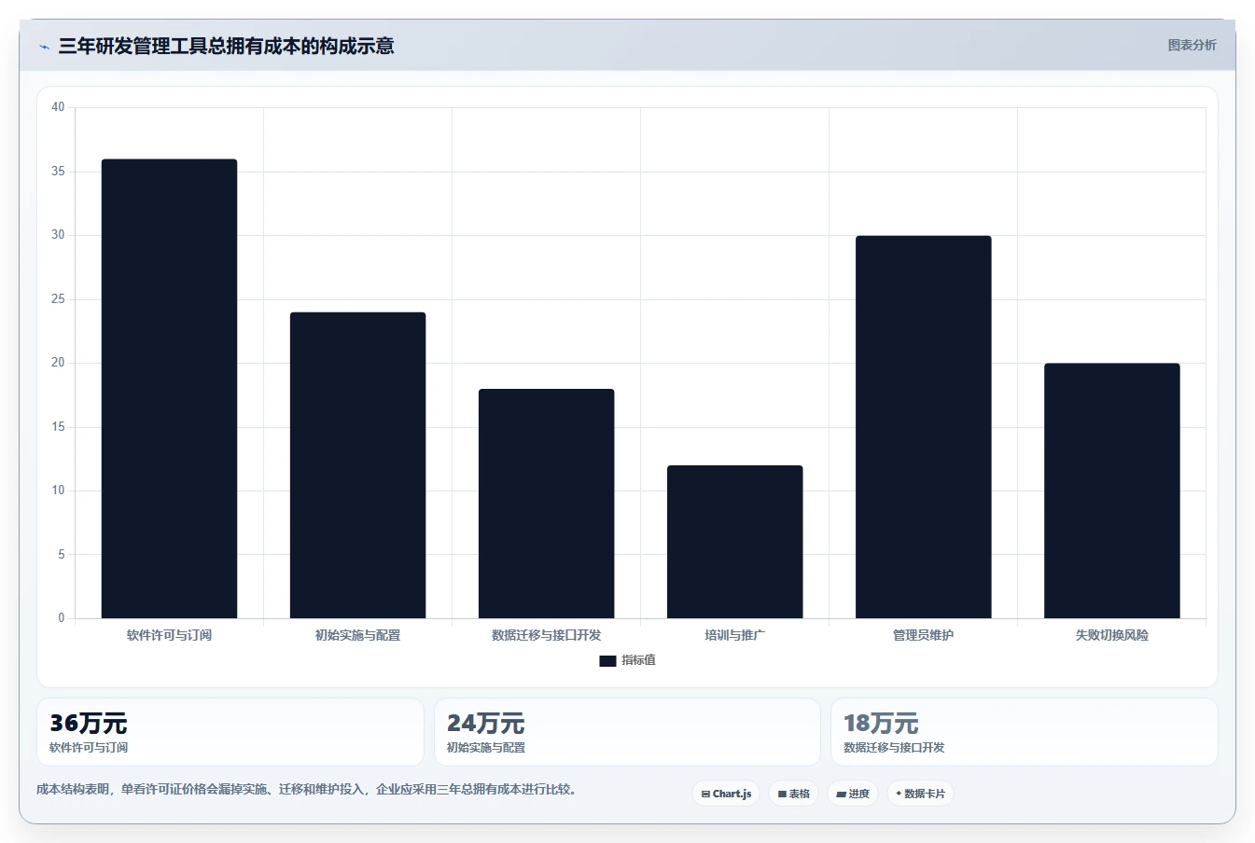Select the 表格 tag chip

[x=793, y=794]
